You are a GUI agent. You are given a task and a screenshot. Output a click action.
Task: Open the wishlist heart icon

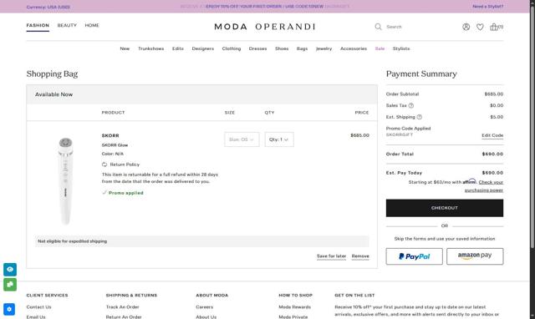pos(480,27)
